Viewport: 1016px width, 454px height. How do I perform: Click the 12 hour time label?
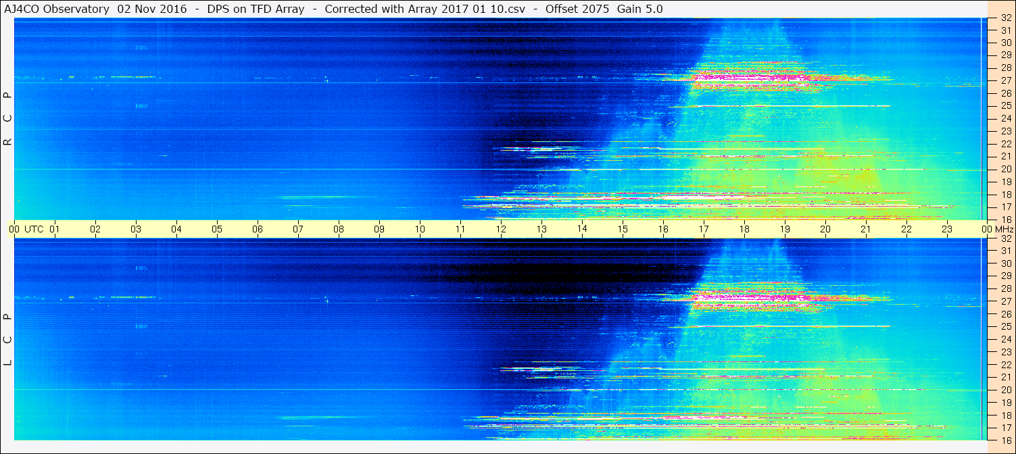pos(501,230)
